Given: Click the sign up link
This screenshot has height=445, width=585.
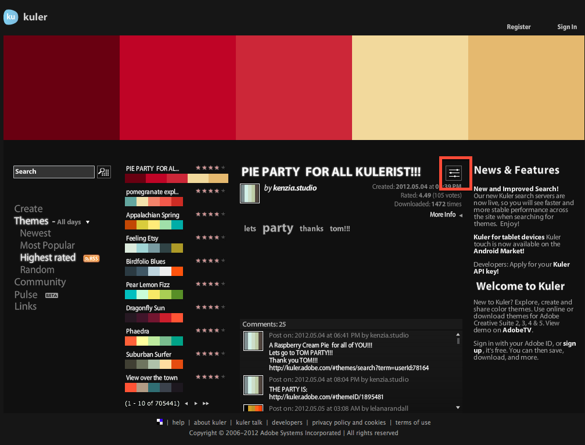Looking at the screenshot, I should (x=525, y=347).
